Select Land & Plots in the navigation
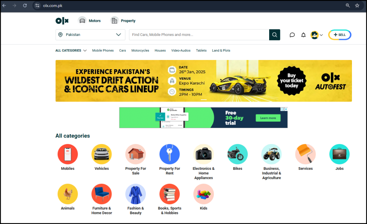The height and width of the screenshot is (224, 367). [x=221, y=51]
